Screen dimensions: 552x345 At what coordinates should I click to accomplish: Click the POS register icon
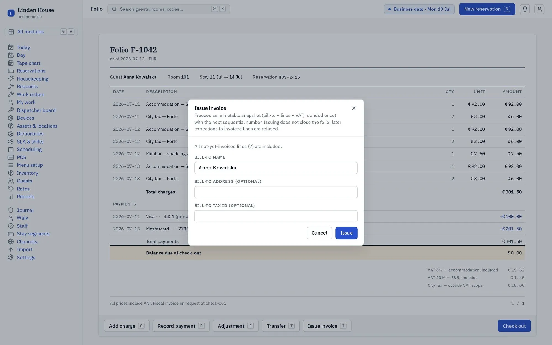[11, 157]
